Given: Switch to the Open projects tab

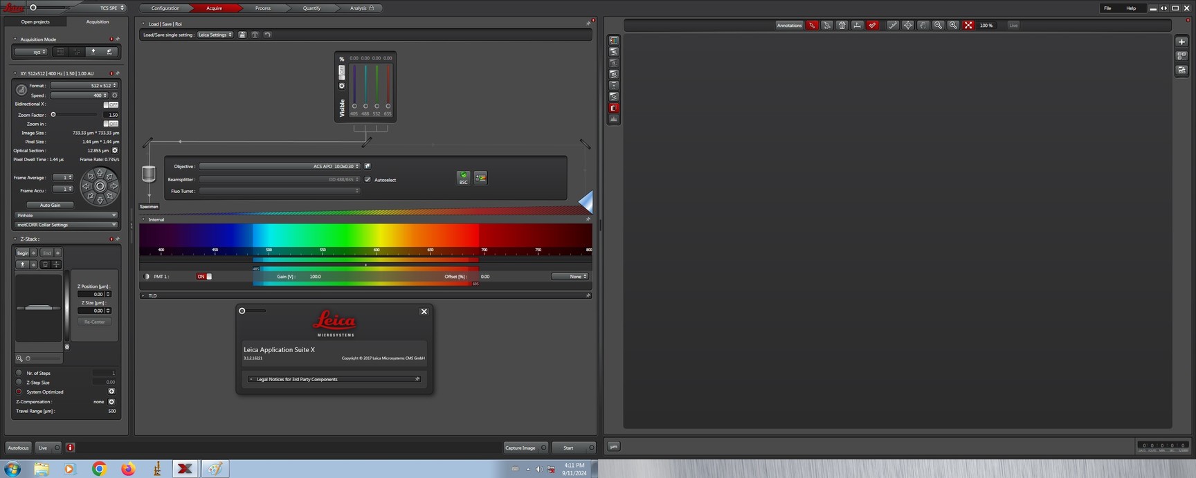Looking at the screenshot, I should coord(35,21).
